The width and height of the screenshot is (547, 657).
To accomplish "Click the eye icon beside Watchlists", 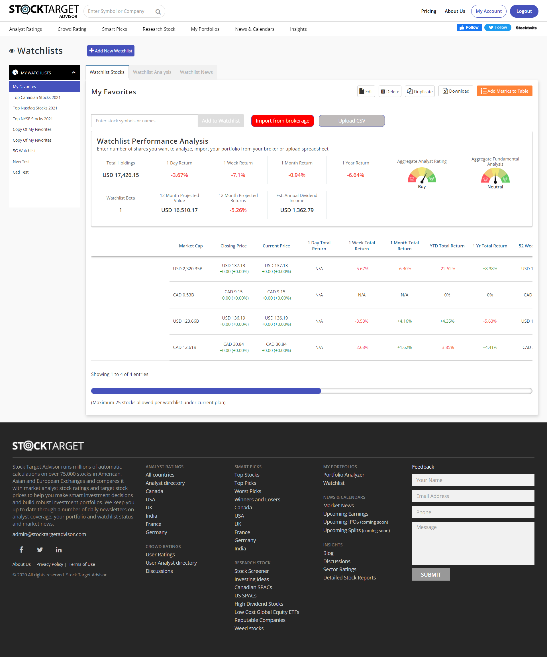I will point(12,51).
